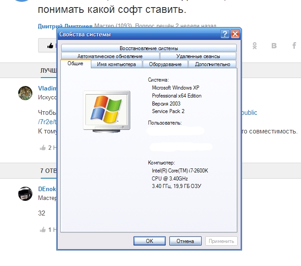Screen dimensions: 301x266
Task: Open Vladimir's tiger avatar
Action: coord(25,93)
